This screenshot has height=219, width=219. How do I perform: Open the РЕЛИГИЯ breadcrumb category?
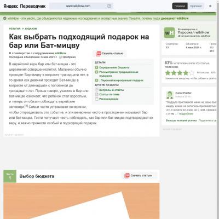[15, 28]
